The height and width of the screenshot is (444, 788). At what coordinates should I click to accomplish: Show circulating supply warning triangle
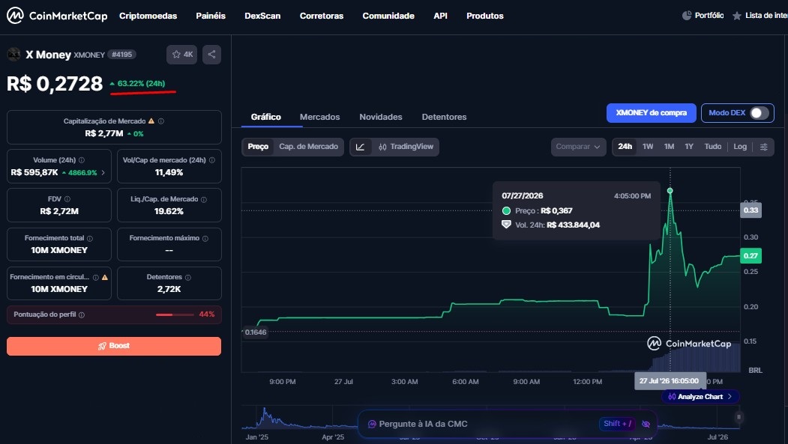(x=105, y=277)
